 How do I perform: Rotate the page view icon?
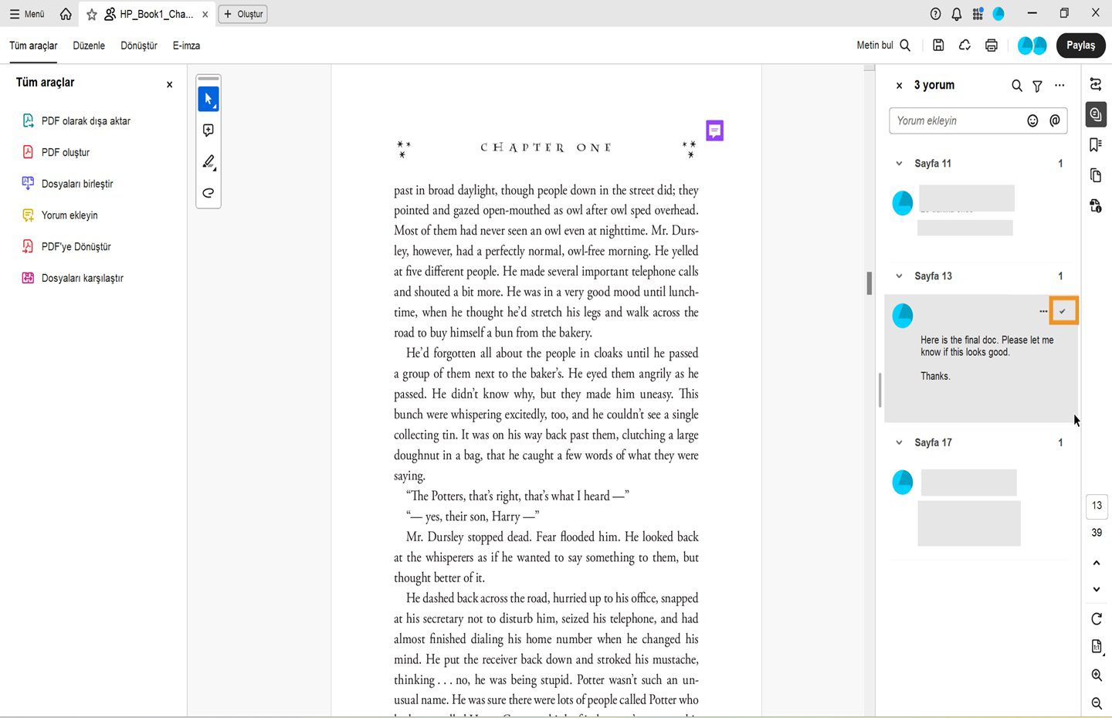click(1097, 619)
